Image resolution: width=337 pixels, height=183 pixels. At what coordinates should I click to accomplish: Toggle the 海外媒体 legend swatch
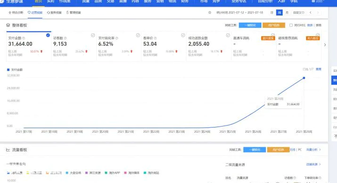[125, 173]
